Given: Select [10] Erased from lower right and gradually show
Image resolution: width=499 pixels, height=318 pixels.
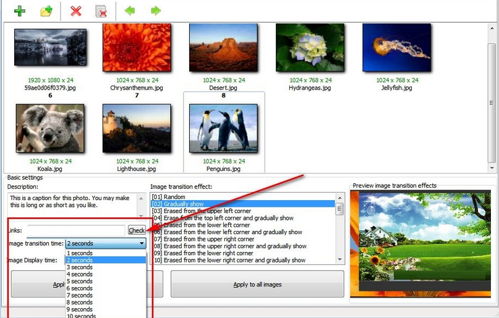Looking at the screenshot, I should pos(243,260).
